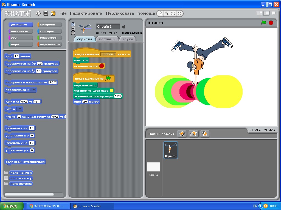Open target dropdown in повернуться к block

point(33,90)
